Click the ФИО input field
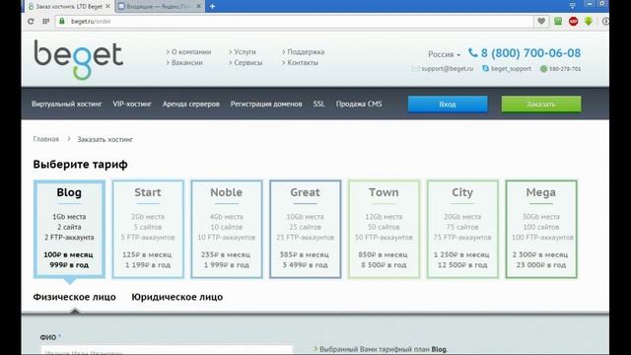631x355 pixels. pyautogui.click(x=167, y=350)
